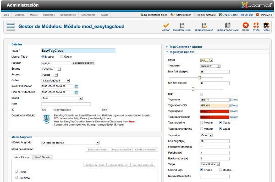The width and height of the screenshot is (275, 182).
Task: Open calendar for Iniciar Publicación
Action: [76, 87]
